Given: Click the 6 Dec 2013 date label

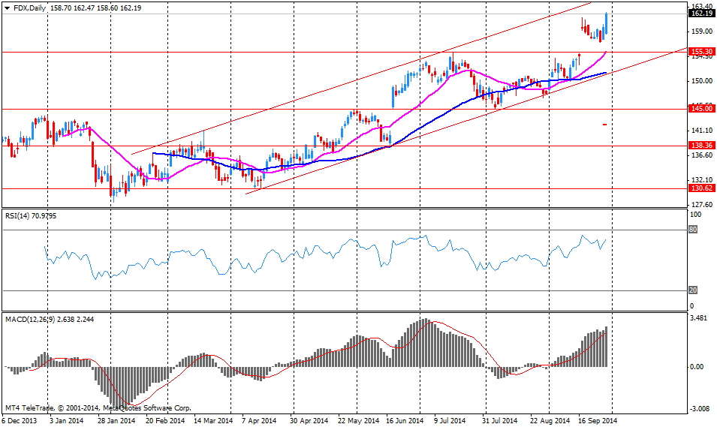Looking at the screenshot, I should 21,421.
